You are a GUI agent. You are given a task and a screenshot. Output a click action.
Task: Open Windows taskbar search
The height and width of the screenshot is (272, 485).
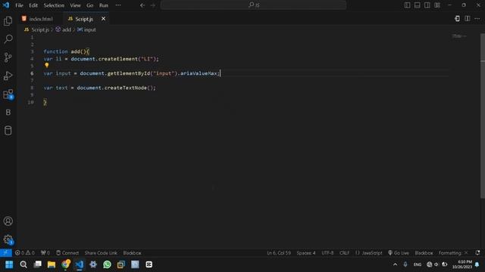tap(23, 264)
